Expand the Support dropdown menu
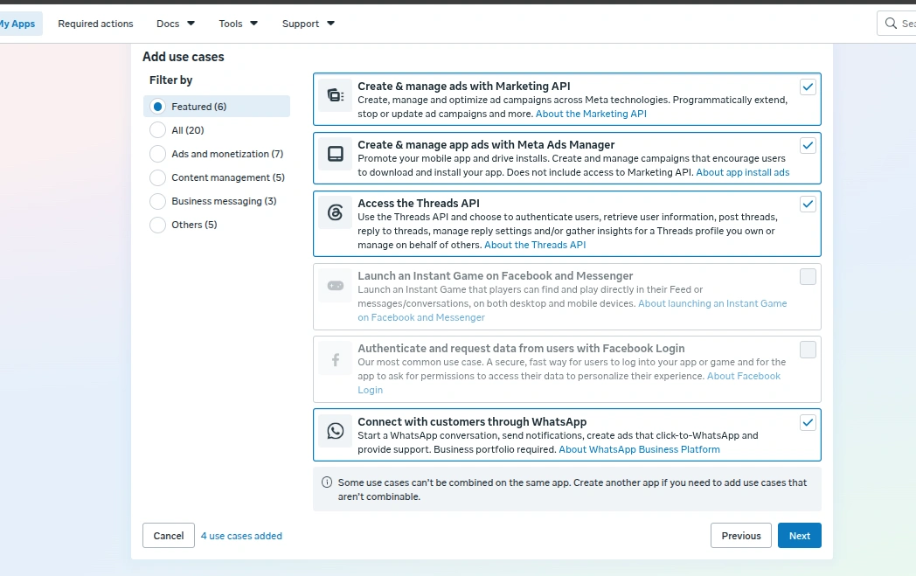Image resolution: width=916 pixels, height=576 pixels. 309,24
